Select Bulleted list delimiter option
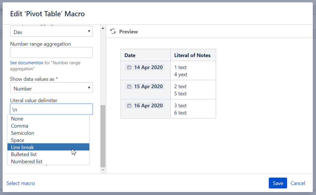316x195 pixels. (x=48, y=154)
